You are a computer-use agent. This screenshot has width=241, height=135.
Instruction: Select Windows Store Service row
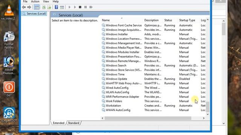pyautogui.click(x=153, y=70)
